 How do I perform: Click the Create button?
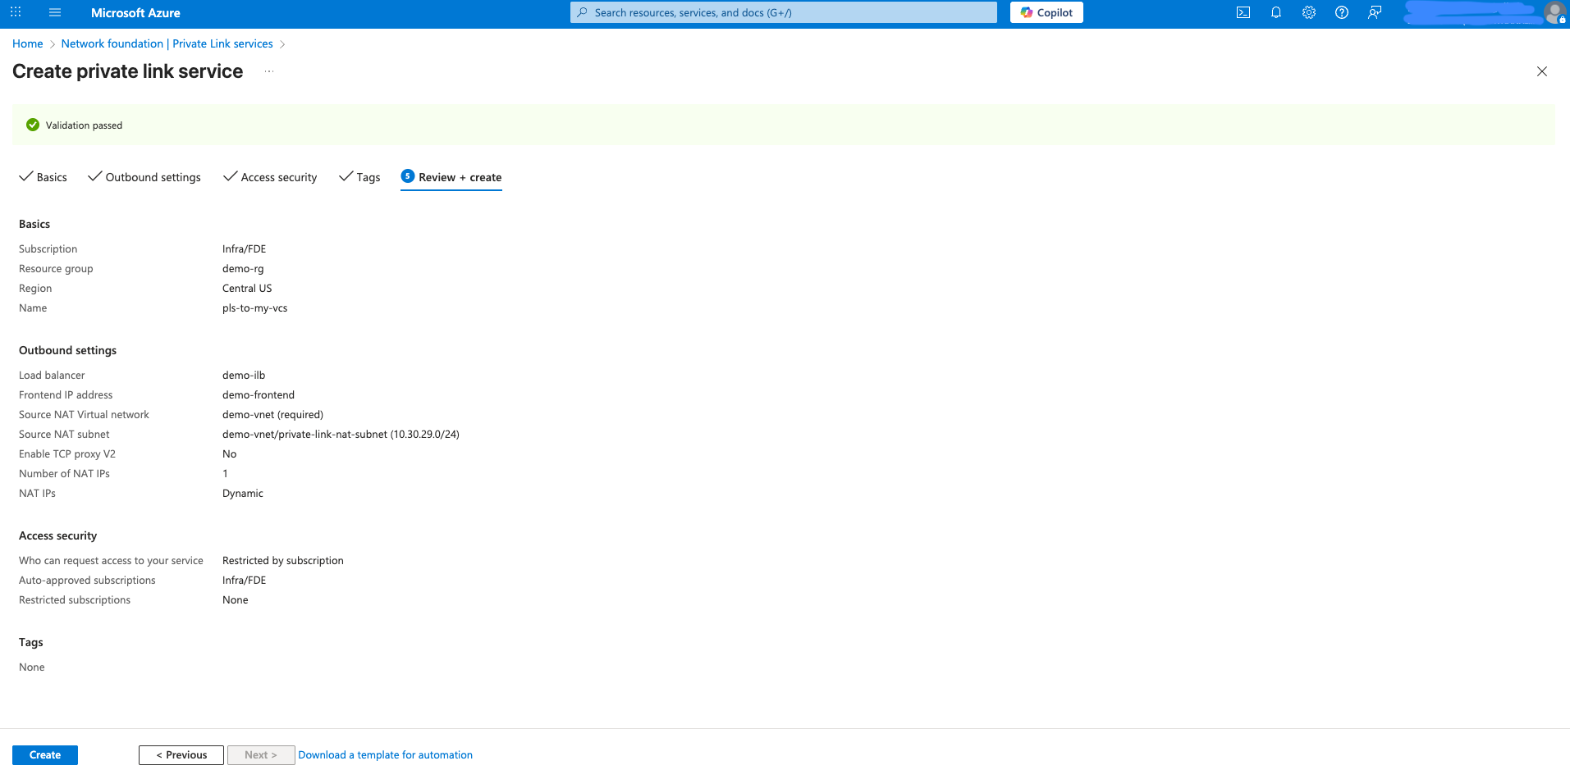pos(44,754)
